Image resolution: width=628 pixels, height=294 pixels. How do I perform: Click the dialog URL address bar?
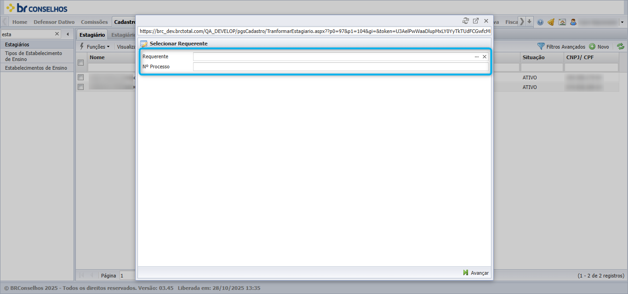pyautogui.click(x=315, y=32)
